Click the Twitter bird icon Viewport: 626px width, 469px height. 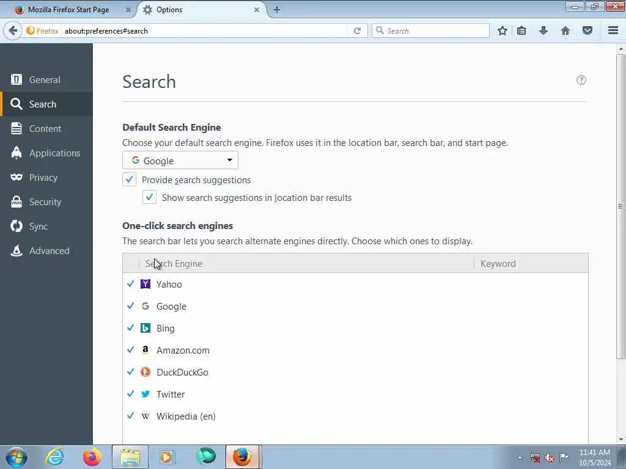(x=145, y=394)
